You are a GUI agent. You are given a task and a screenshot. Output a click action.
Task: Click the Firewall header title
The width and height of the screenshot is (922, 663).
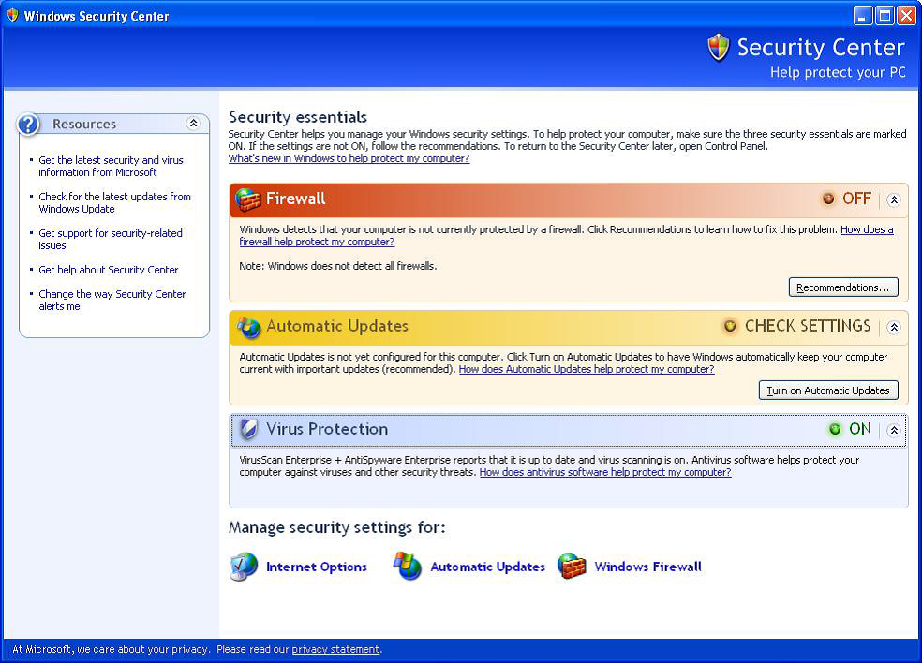(x=296, y=199)
